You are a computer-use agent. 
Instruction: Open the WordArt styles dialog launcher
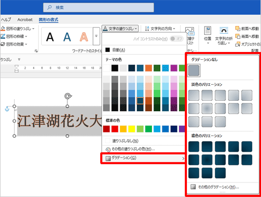[x=36, y=51]
